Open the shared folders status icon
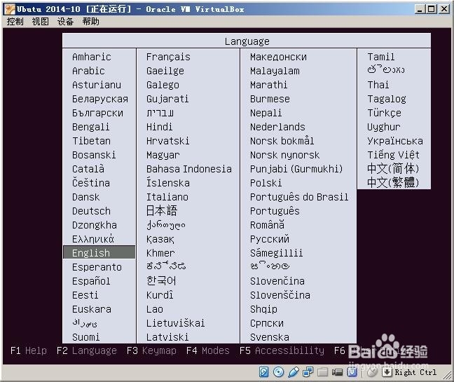Screen dimensions: 454x382 [x=322, y=372]
